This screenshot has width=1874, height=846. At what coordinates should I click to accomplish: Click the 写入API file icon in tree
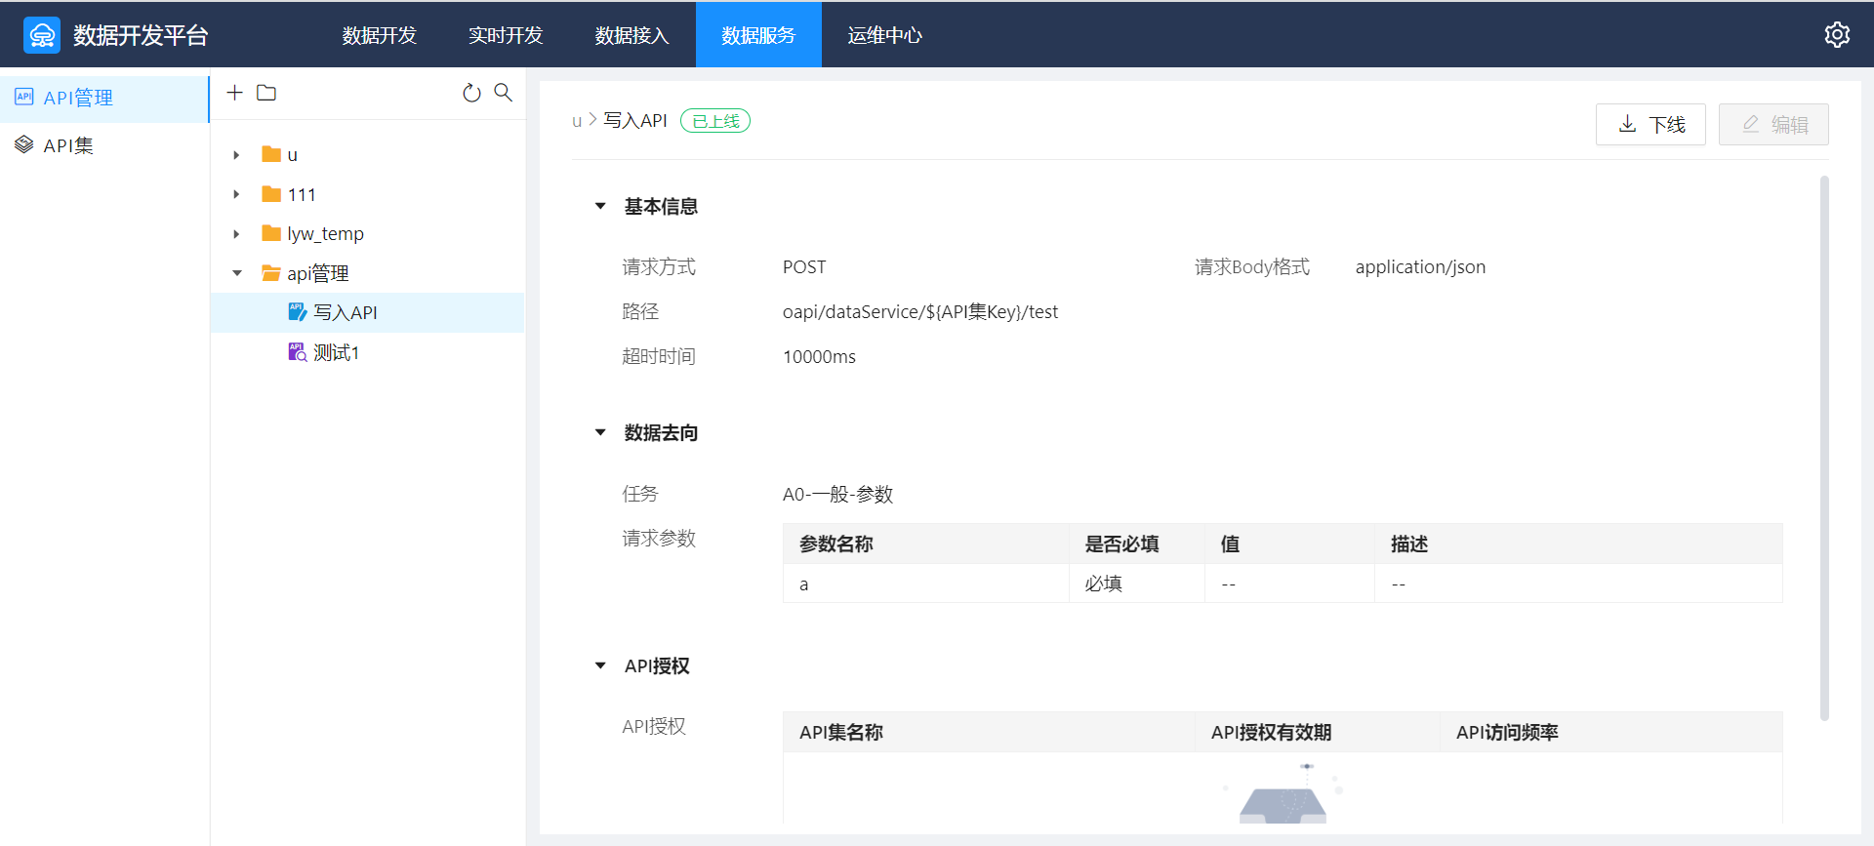click(297, 312)
